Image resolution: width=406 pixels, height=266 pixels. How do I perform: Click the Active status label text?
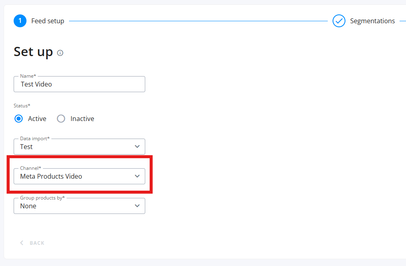click(37, 119)
